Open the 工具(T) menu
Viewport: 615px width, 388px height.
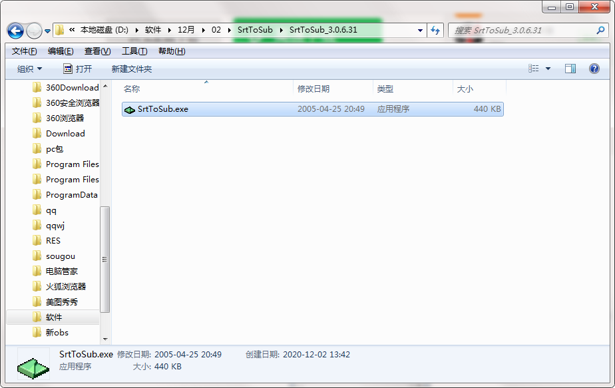click(134, 51)
